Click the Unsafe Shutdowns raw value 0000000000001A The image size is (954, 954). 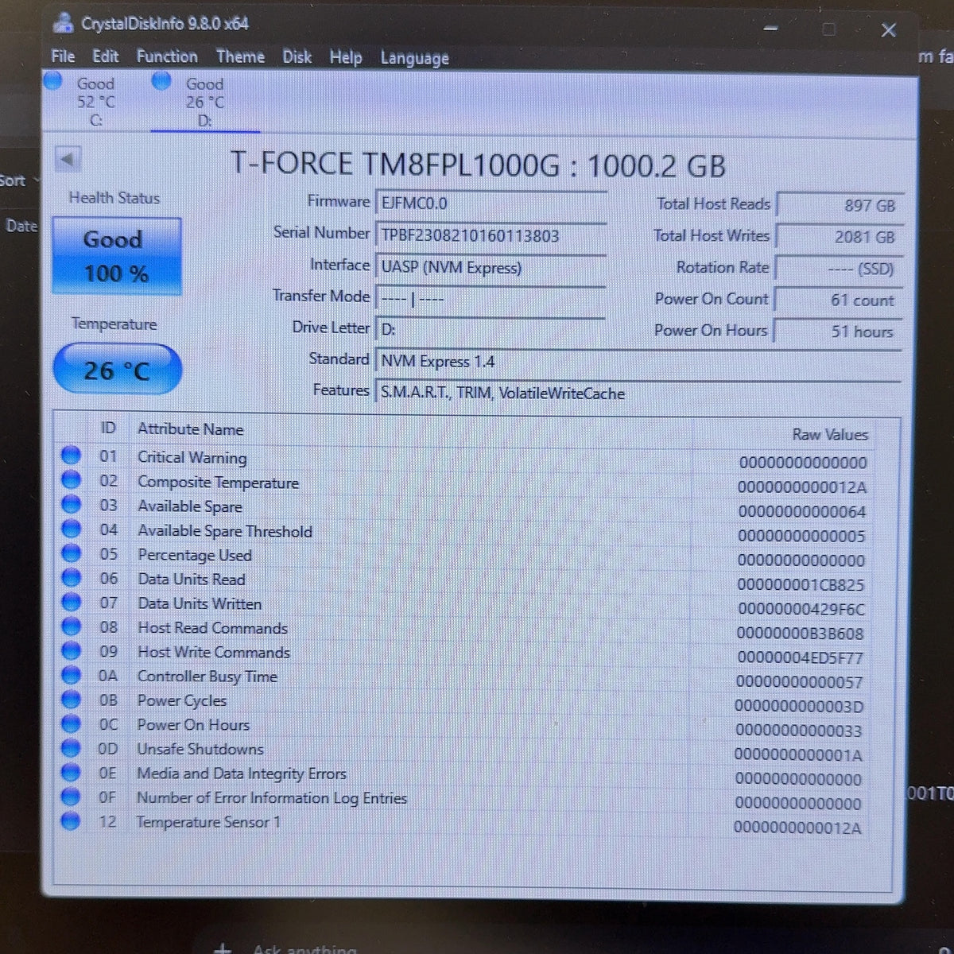(797, 754)
